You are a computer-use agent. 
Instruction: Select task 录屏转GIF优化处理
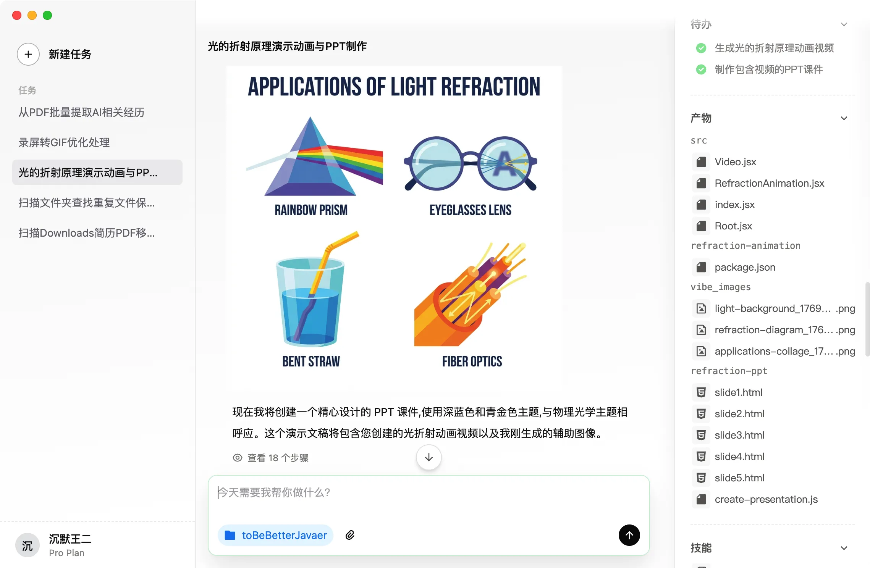pos(64,142)
